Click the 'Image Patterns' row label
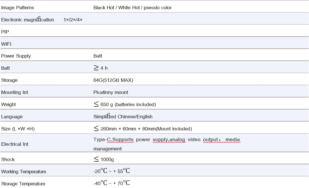 click(17, 8)
